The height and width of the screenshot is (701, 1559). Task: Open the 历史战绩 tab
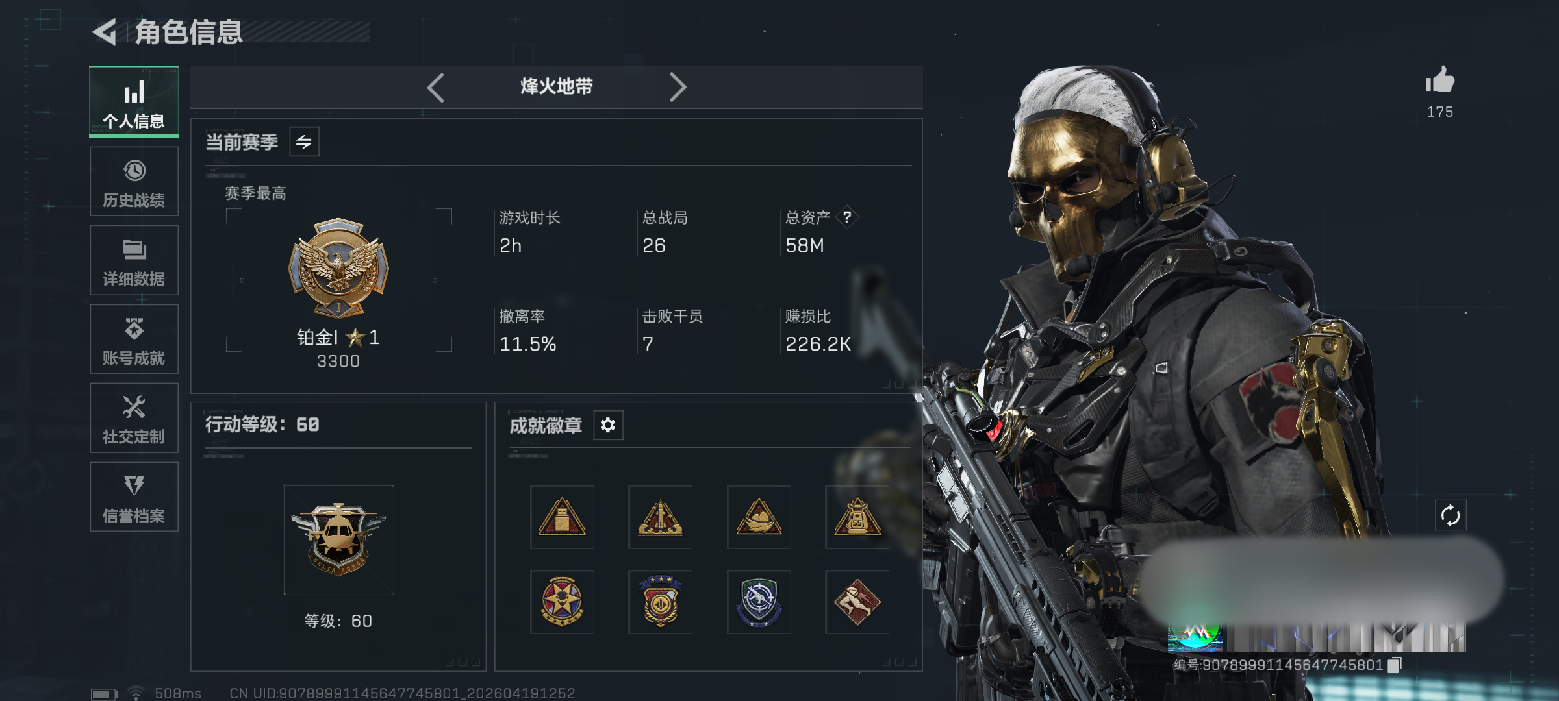[134, 182]
